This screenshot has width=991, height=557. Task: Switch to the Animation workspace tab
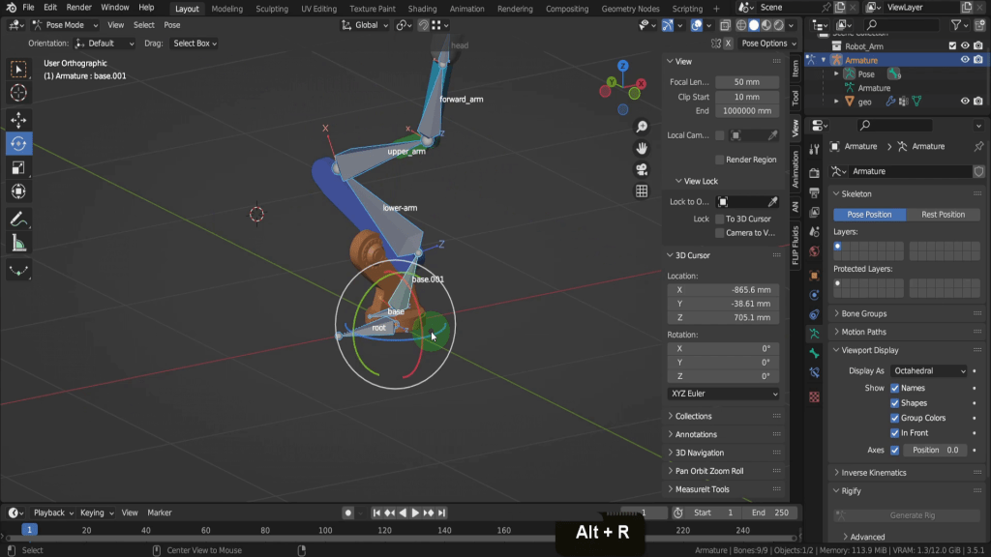pyautogui.click(x=467, y=9)
